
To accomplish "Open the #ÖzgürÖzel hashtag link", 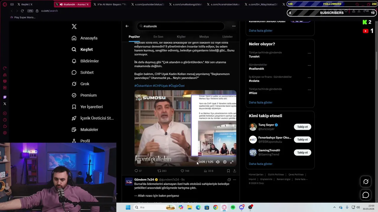I will coord(177,86).
